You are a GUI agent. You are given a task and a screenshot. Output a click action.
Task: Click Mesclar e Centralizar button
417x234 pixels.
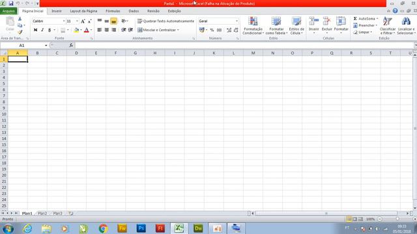coord(158,30)
